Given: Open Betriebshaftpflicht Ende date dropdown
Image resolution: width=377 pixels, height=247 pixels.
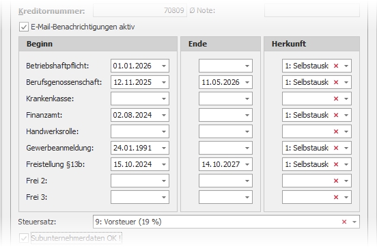Looking at the screenshot, I should click(x=247, y=66).
